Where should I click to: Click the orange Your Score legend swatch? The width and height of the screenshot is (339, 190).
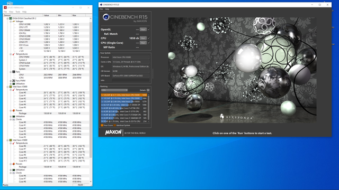pyautogui.click(x=102, y=125)
